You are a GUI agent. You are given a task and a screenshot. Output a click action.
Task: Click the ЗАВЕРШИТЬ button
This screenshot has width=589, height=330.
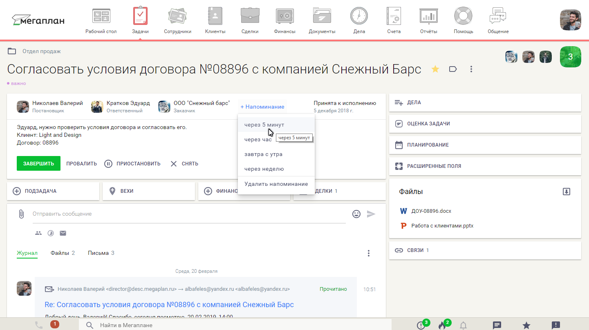38,163
